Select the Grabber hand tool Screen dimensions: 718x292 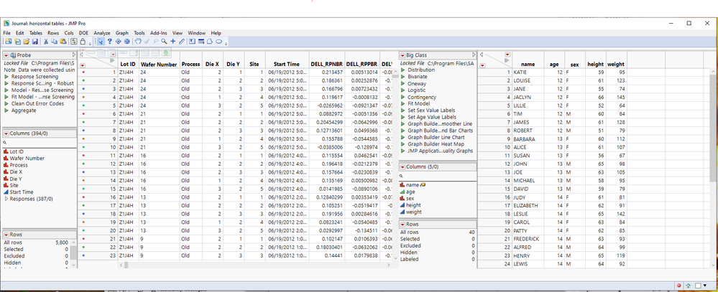[138, 41]
